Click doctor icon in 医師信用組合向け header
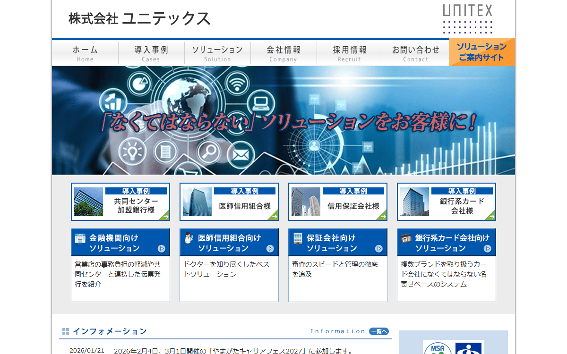This screenshot has height=354, width=567. click(189, 238)
